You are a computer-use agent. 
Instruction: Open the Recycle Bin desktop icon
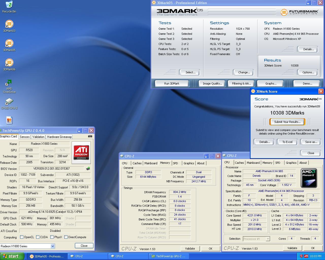tap(9, 7)
